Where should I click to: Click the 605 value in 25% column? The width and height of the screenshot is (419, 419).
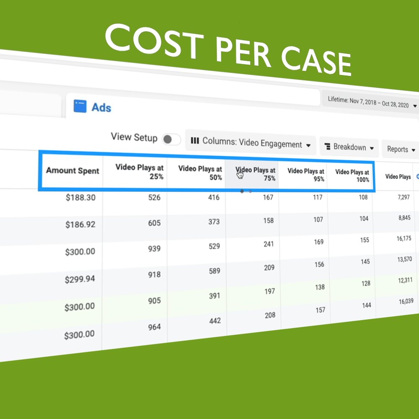tap(155, 223)
